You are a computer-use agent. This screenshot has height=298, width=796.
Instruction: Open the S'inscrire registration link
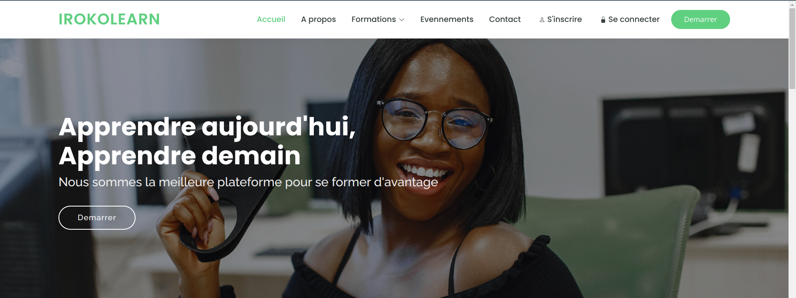tap(561, 19)
